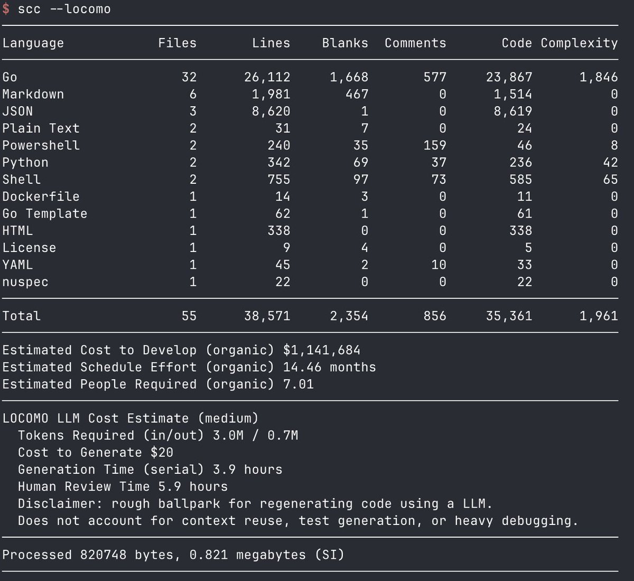Select the 'JSON' language label
This screenshot has height=581, width=634.
pos(17,111)
